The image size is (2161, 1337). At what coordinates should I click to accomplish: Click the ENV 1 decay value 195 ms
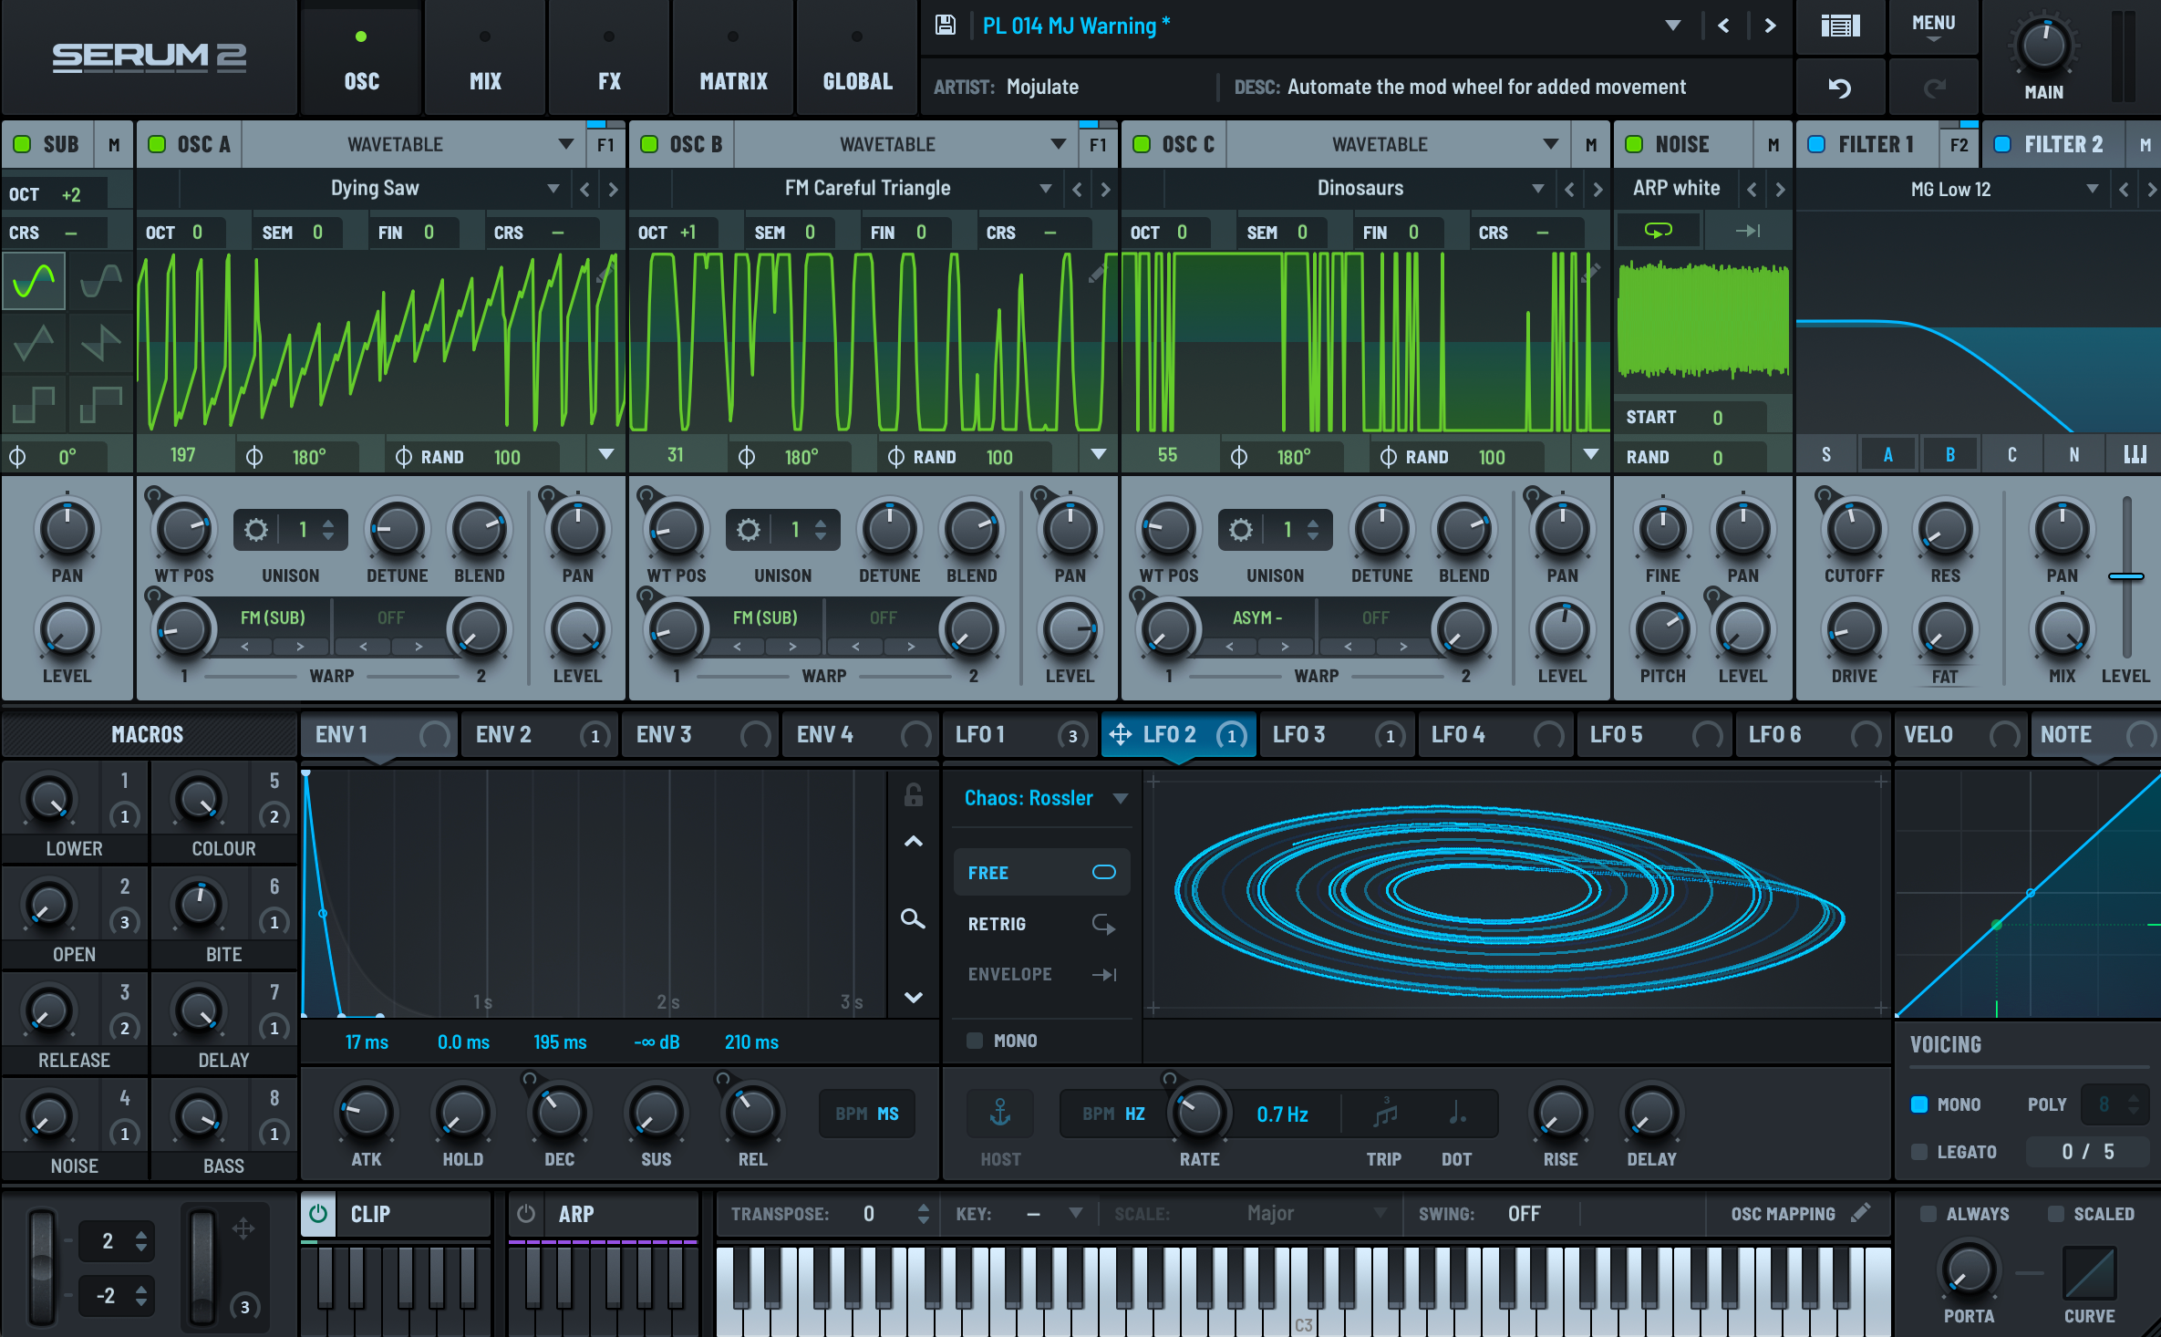[x=560, y=1042]
